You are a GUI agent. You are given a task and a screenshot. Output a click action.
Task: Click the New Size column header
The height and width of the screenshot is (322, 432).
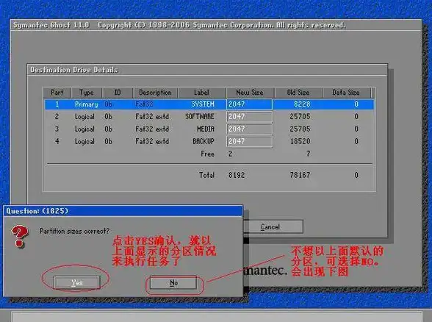(250, 93)
